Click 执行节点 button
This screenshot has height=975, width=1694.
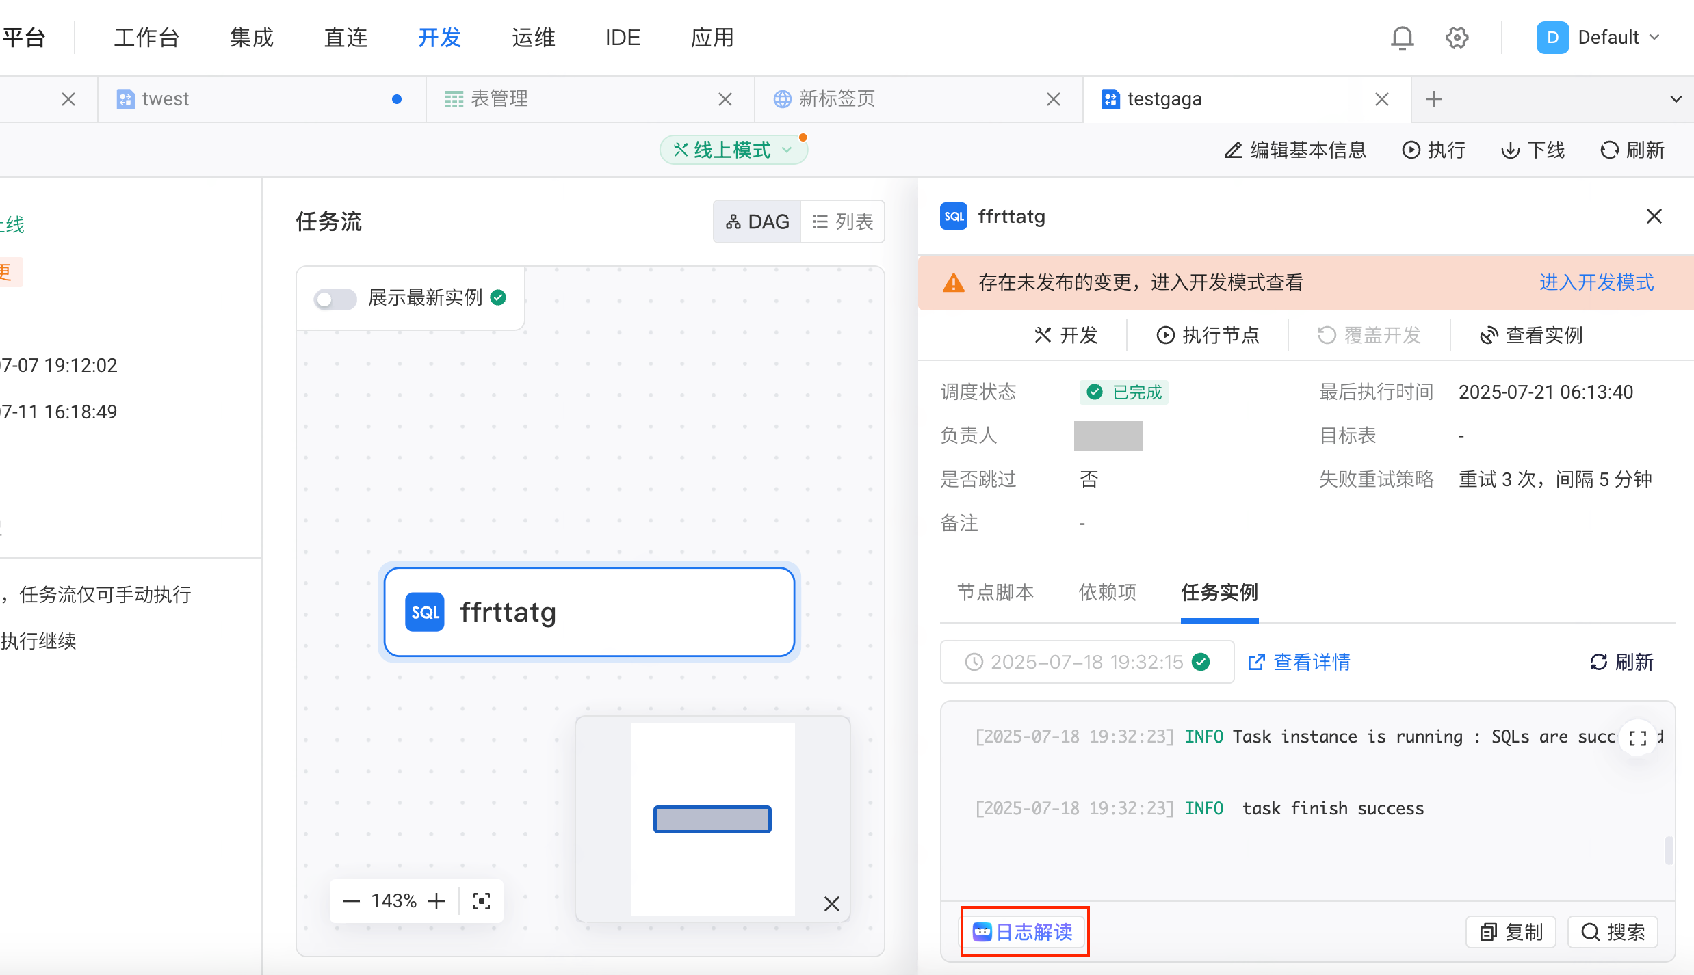pos(1208,335)
